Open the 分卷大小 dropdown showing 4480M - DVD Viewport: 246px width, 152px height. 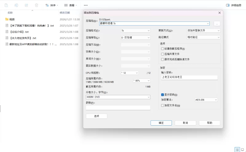click(118, 97)
